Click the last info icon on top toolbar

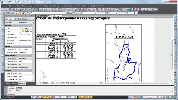coord(156,9)
